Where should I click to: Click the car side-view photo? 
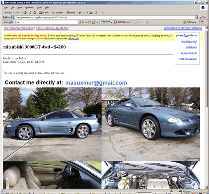pos(52,124)
